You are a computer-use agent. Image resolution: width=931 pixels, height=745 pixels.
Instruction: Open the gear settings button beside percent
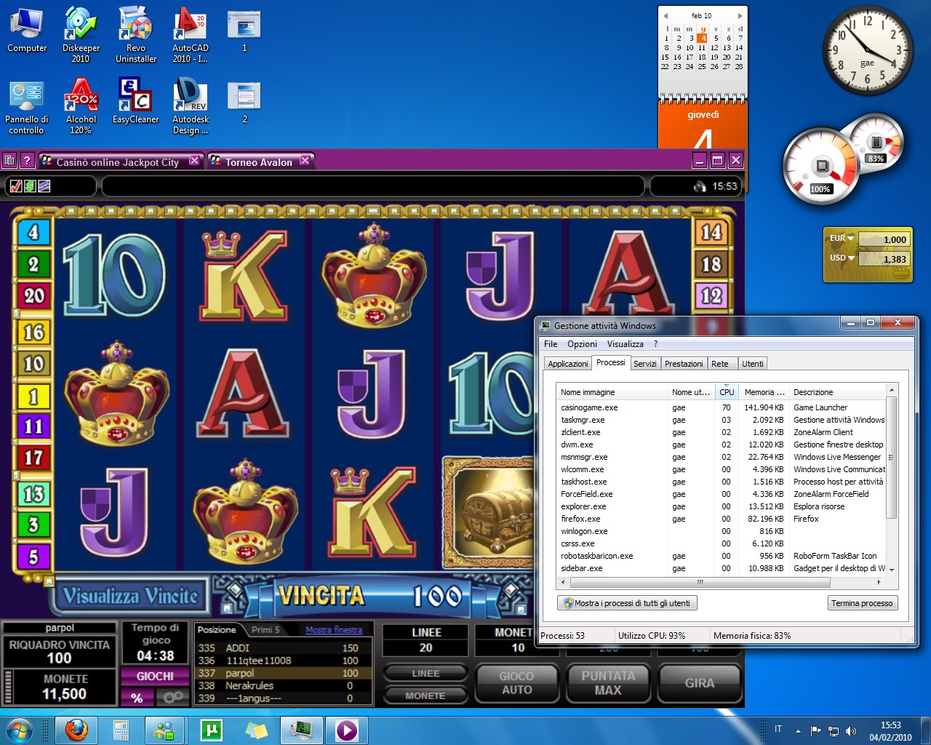[x=173, y=698]
